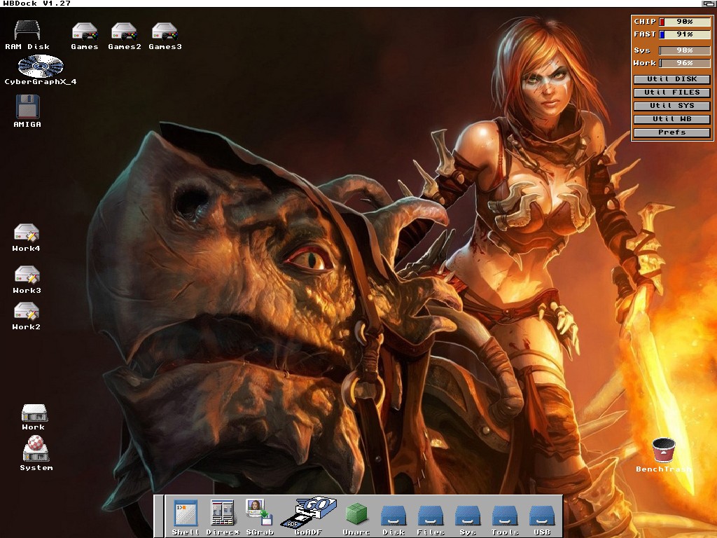Select the Work4 drive icon
Screen dimensions: 717x538
[27, 233]
